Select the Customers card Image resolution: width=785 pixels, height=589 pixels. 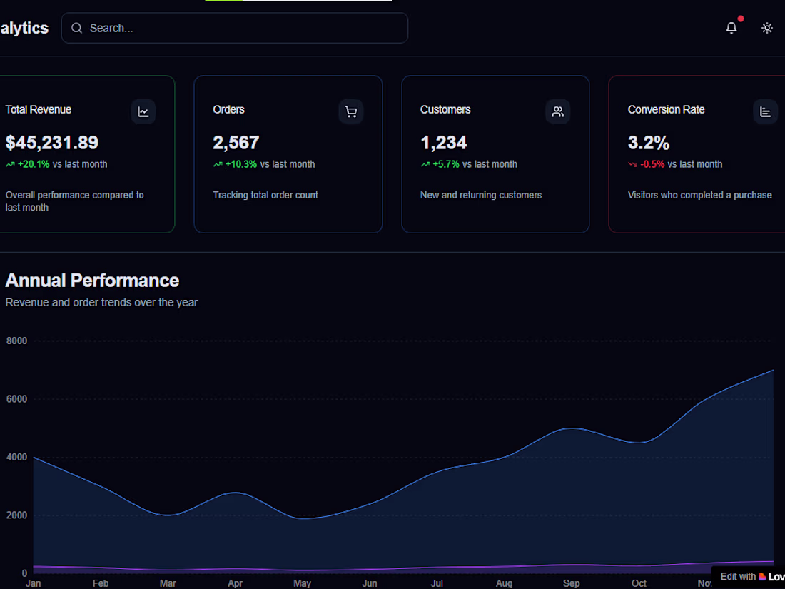(x=495, y=153)
